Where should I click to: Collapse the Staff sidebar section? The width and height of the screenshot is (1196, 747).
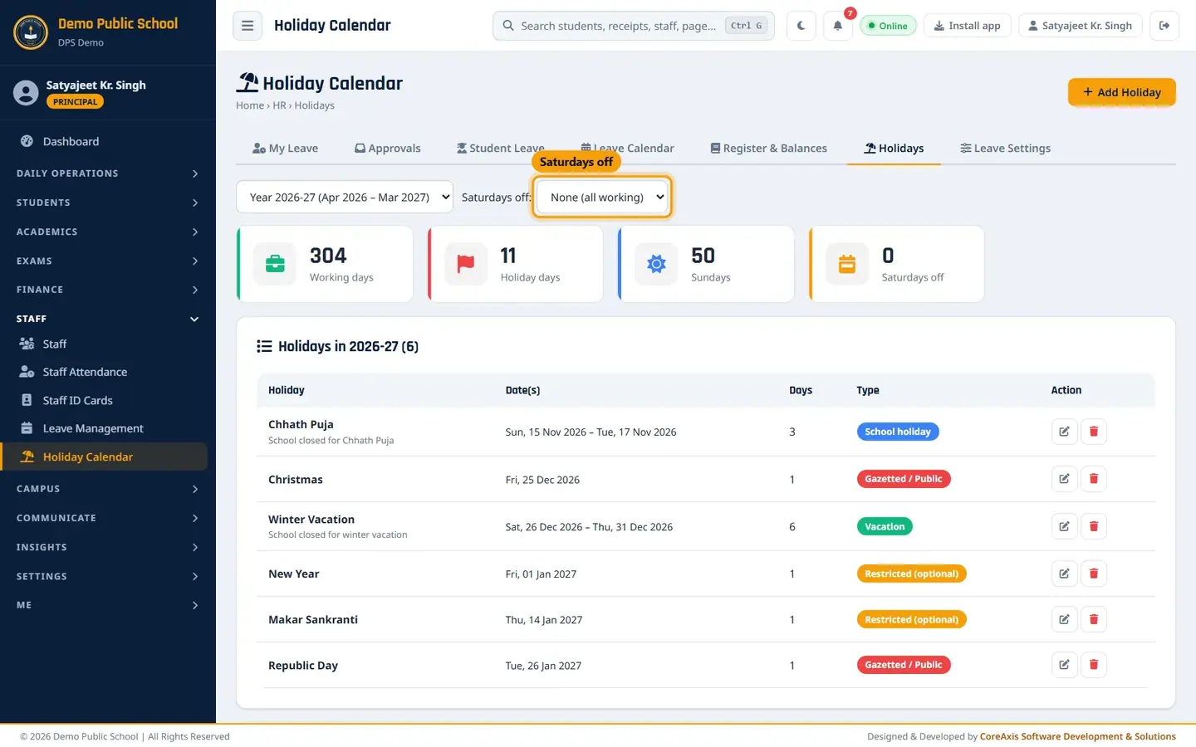(x=108, y=319)
